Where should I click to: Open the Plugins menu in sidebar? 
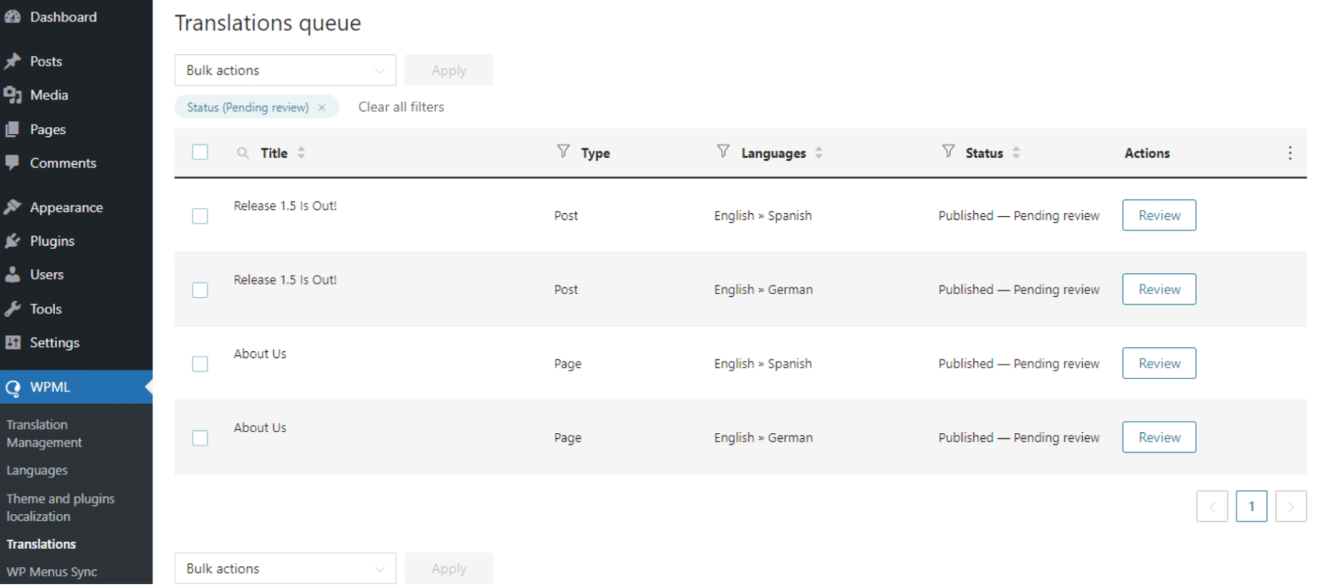point(52,241)
